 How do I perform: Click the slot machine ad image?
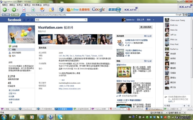point(124,72)
